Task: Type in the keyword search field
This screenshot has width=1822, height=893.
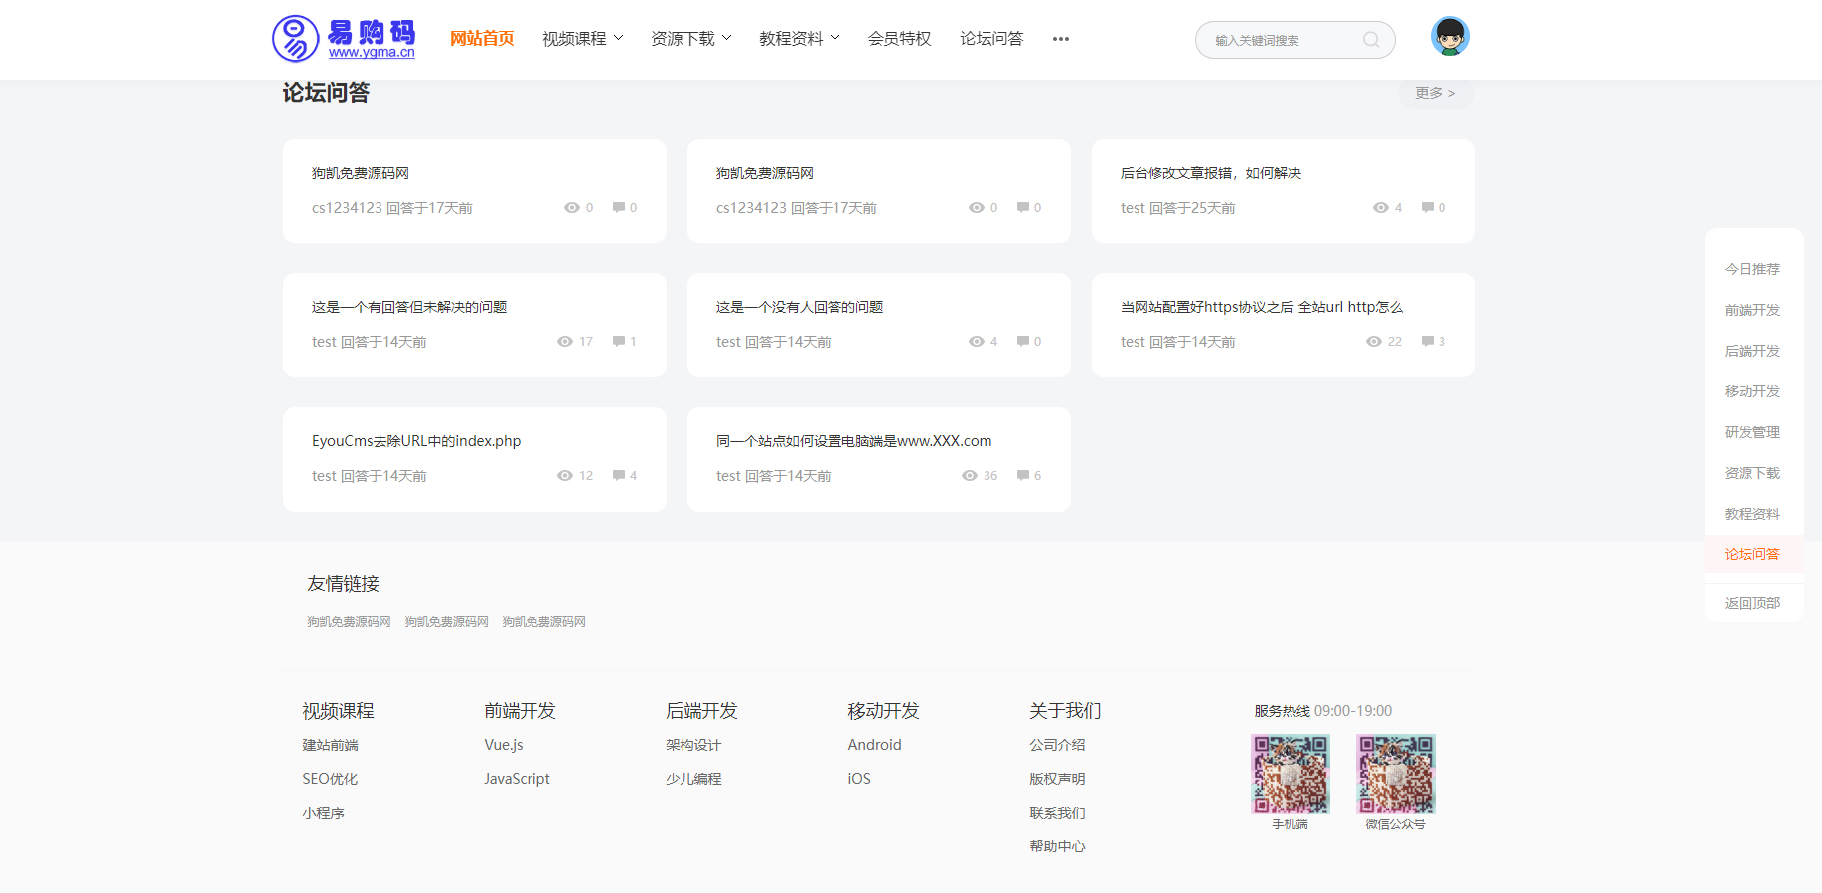Action: click(1282, 40)
